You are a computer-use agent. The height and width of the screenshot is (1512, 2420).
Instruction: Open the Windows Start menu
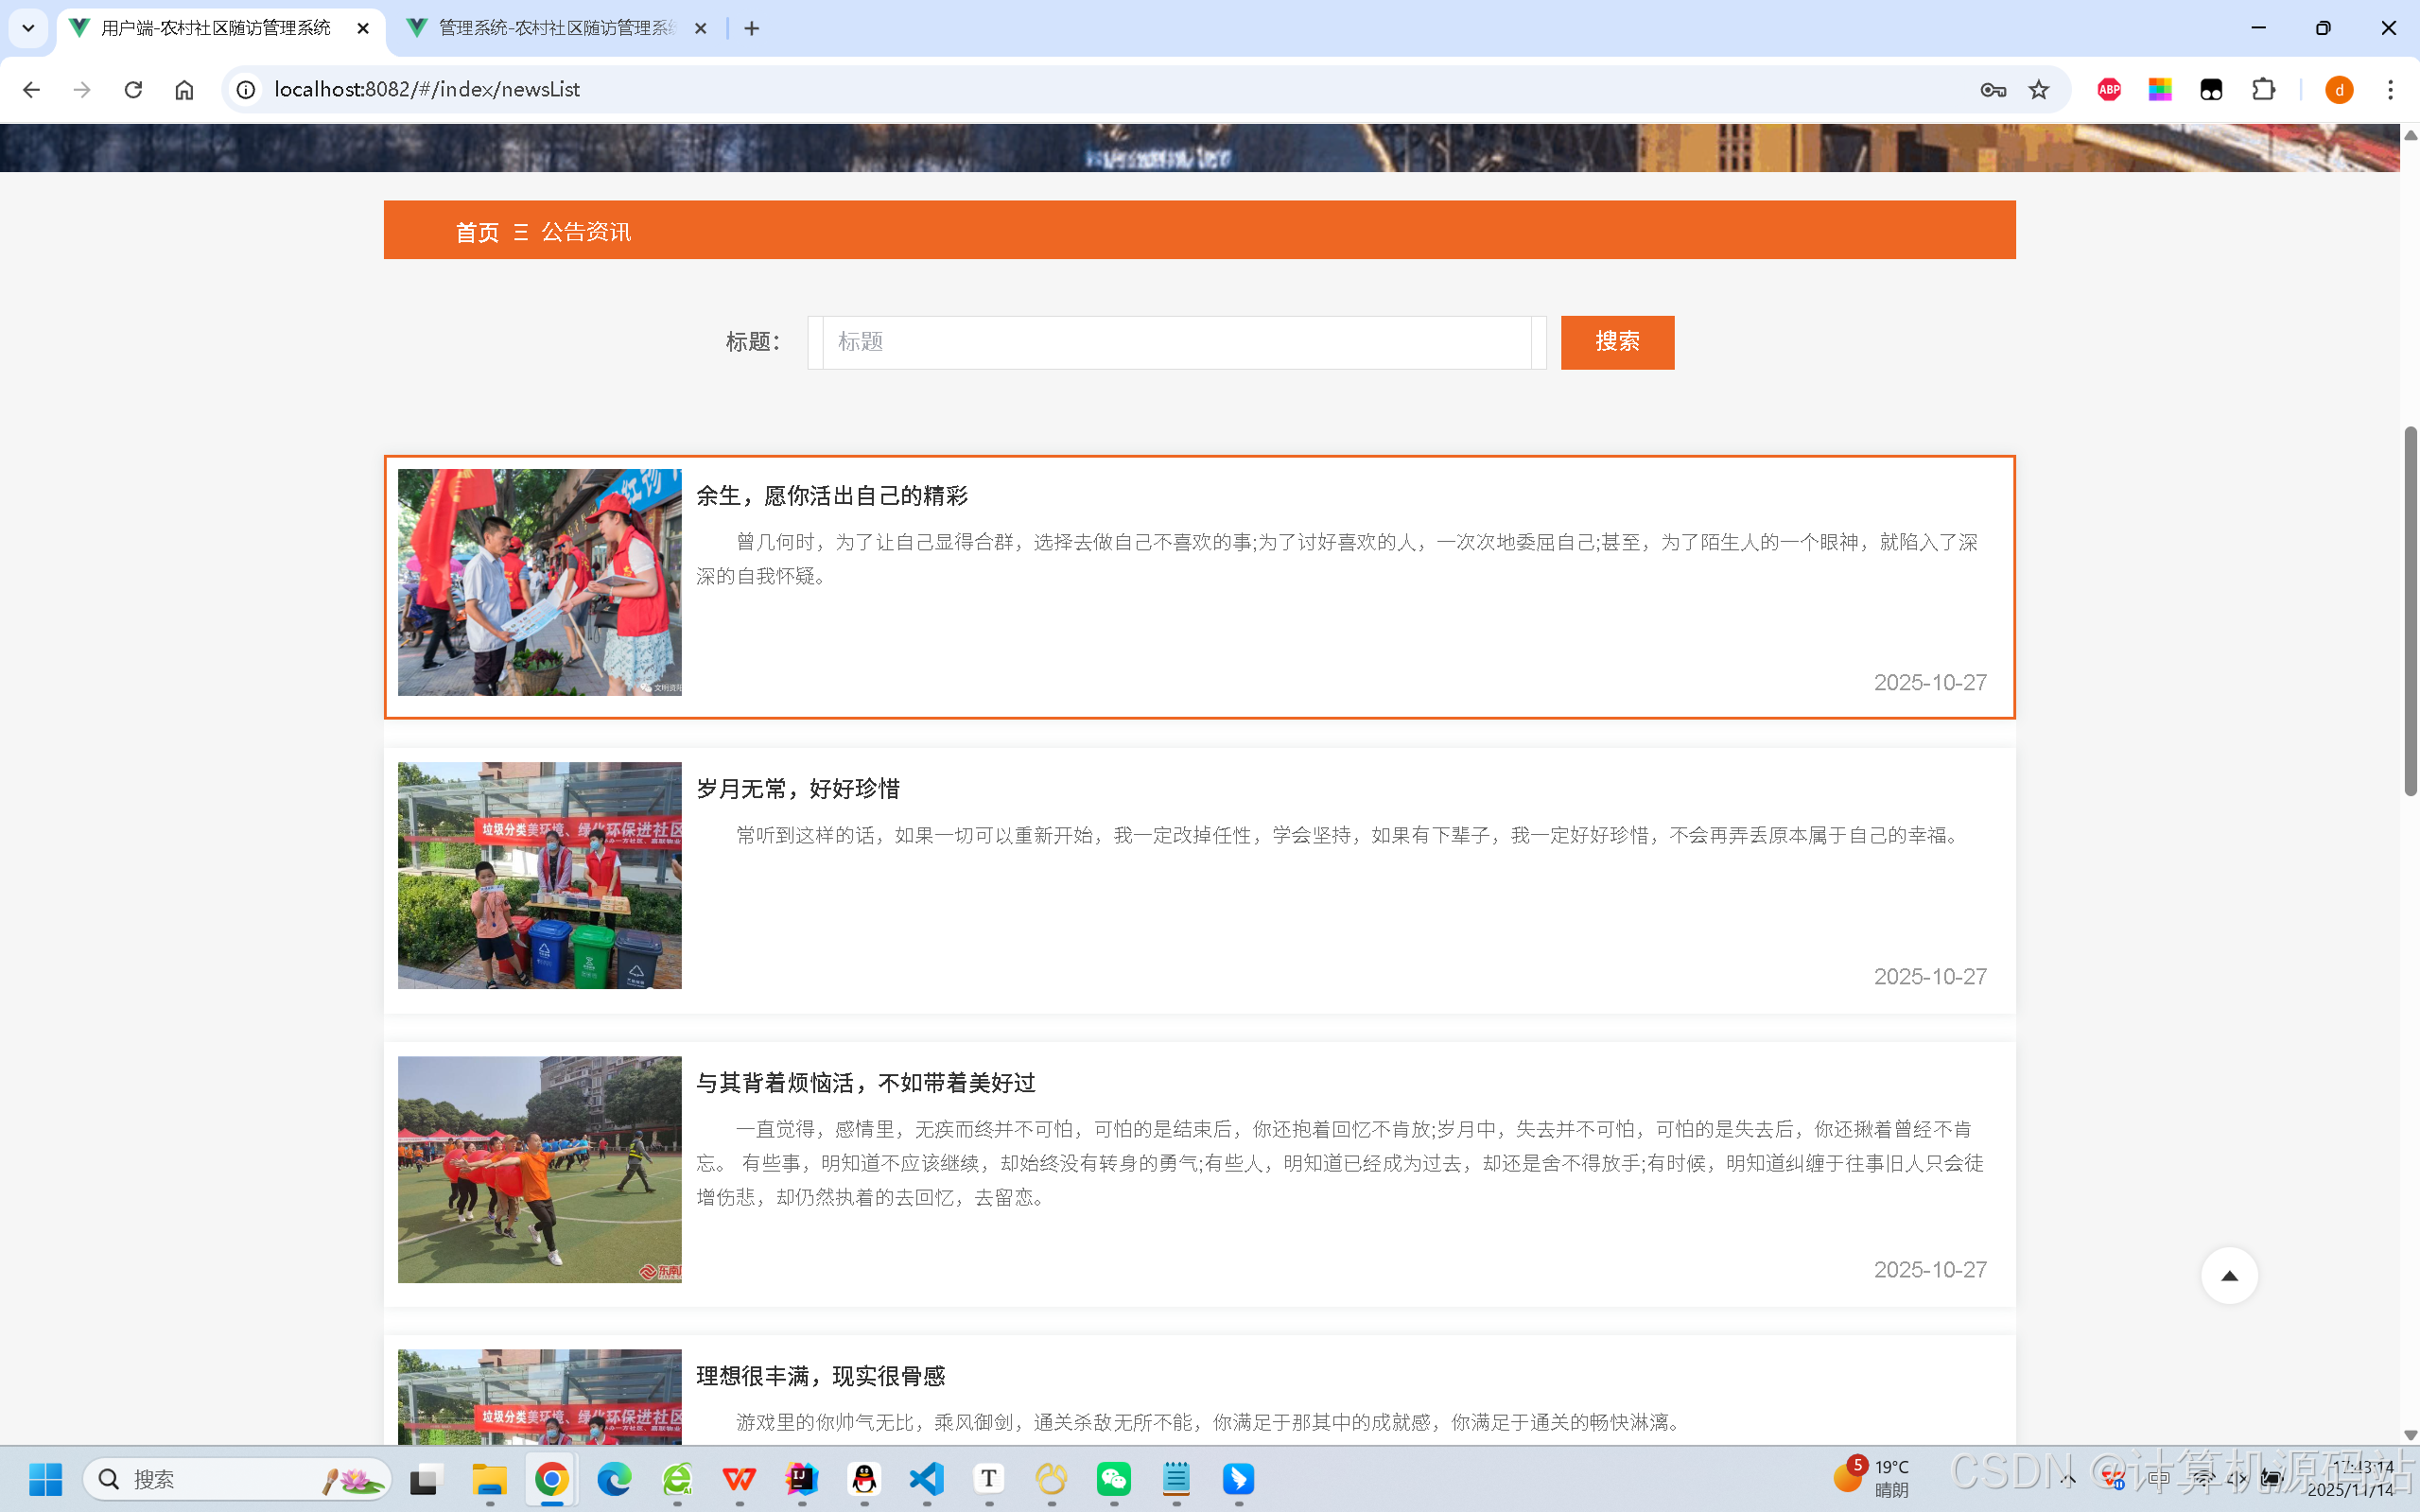point(45,1478)
